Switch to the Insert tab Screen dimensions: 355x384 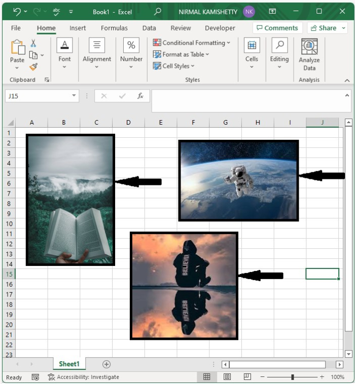78,28
